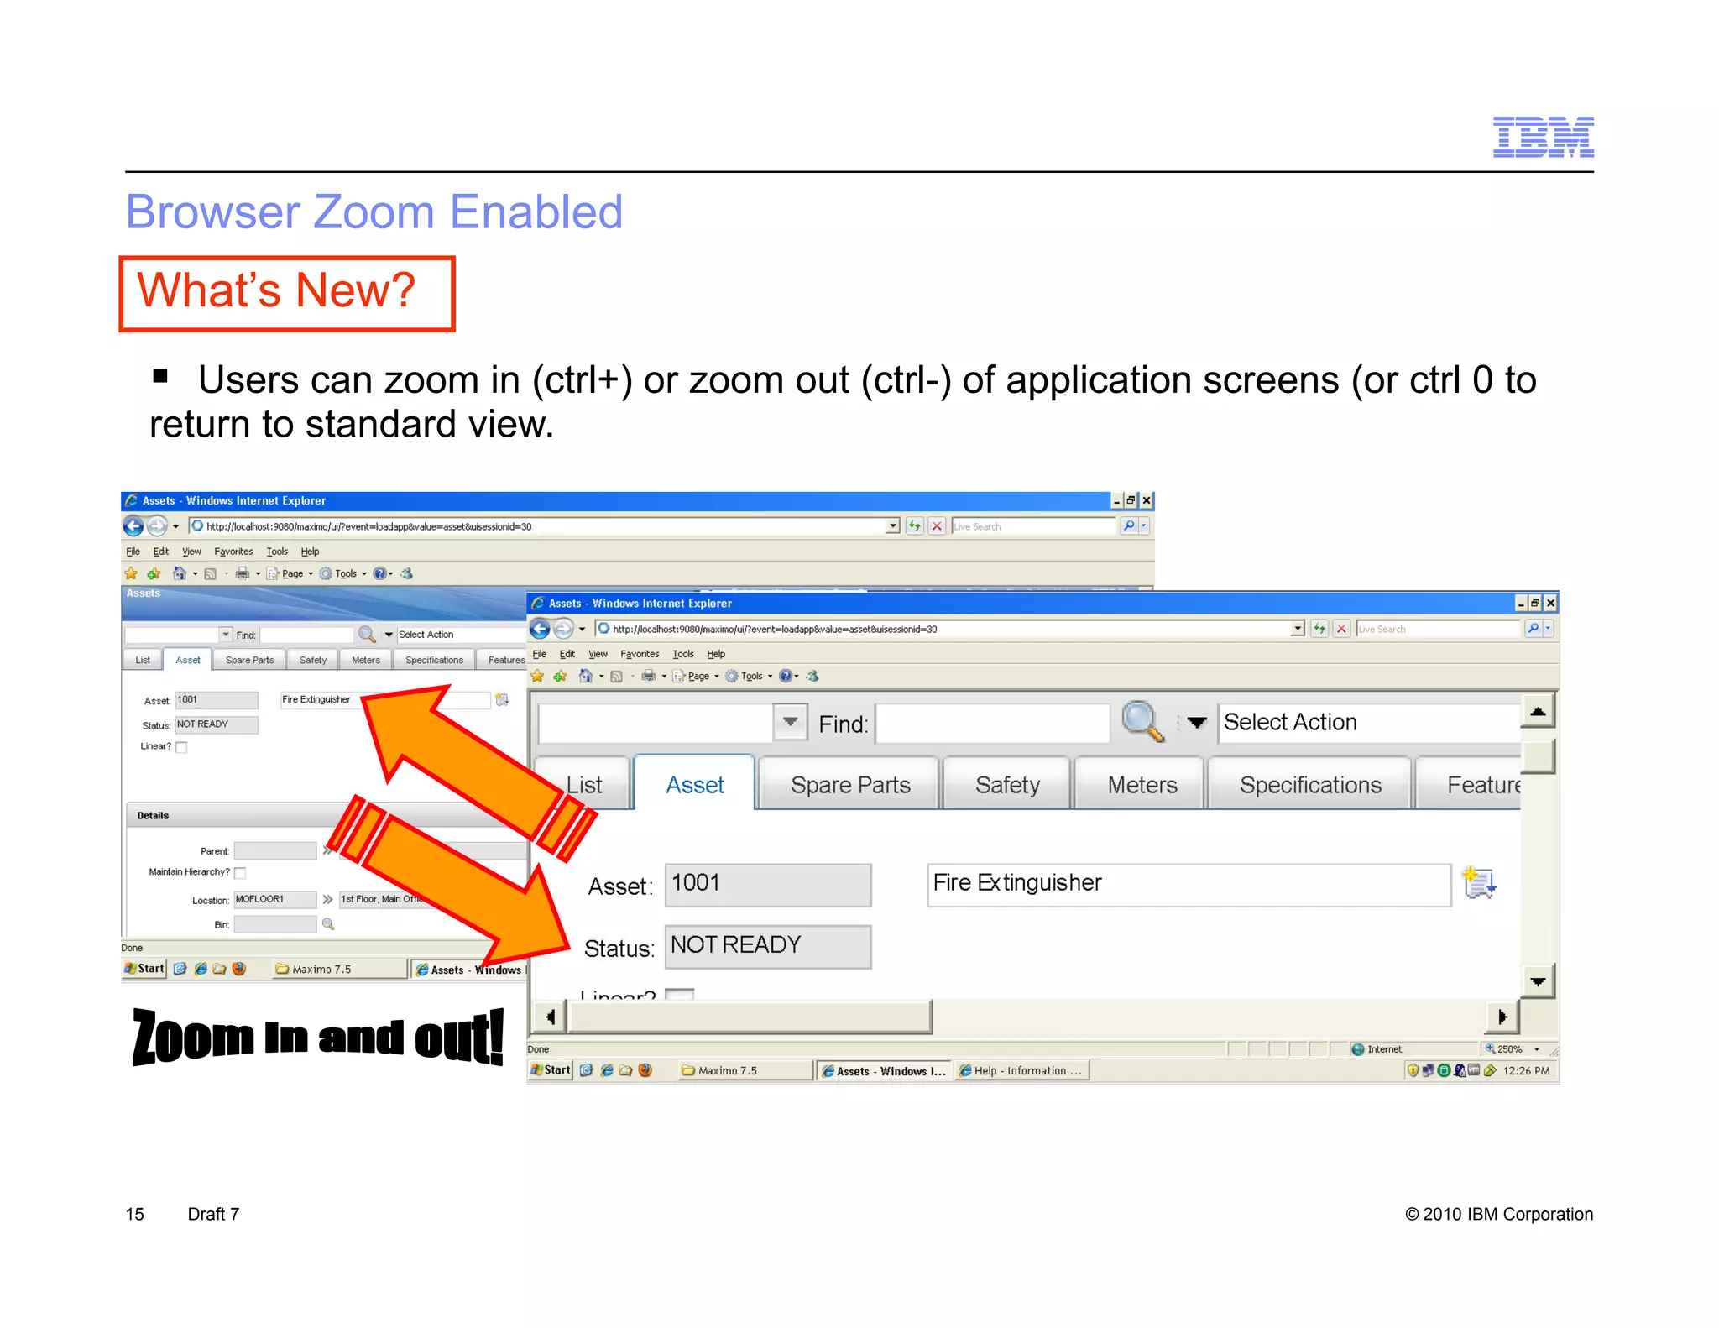Image resolution: width=1719 pixels, height=1328 pixels.
Task: Click the Live Search magnifier in the front IE window
Action: 1534,629
